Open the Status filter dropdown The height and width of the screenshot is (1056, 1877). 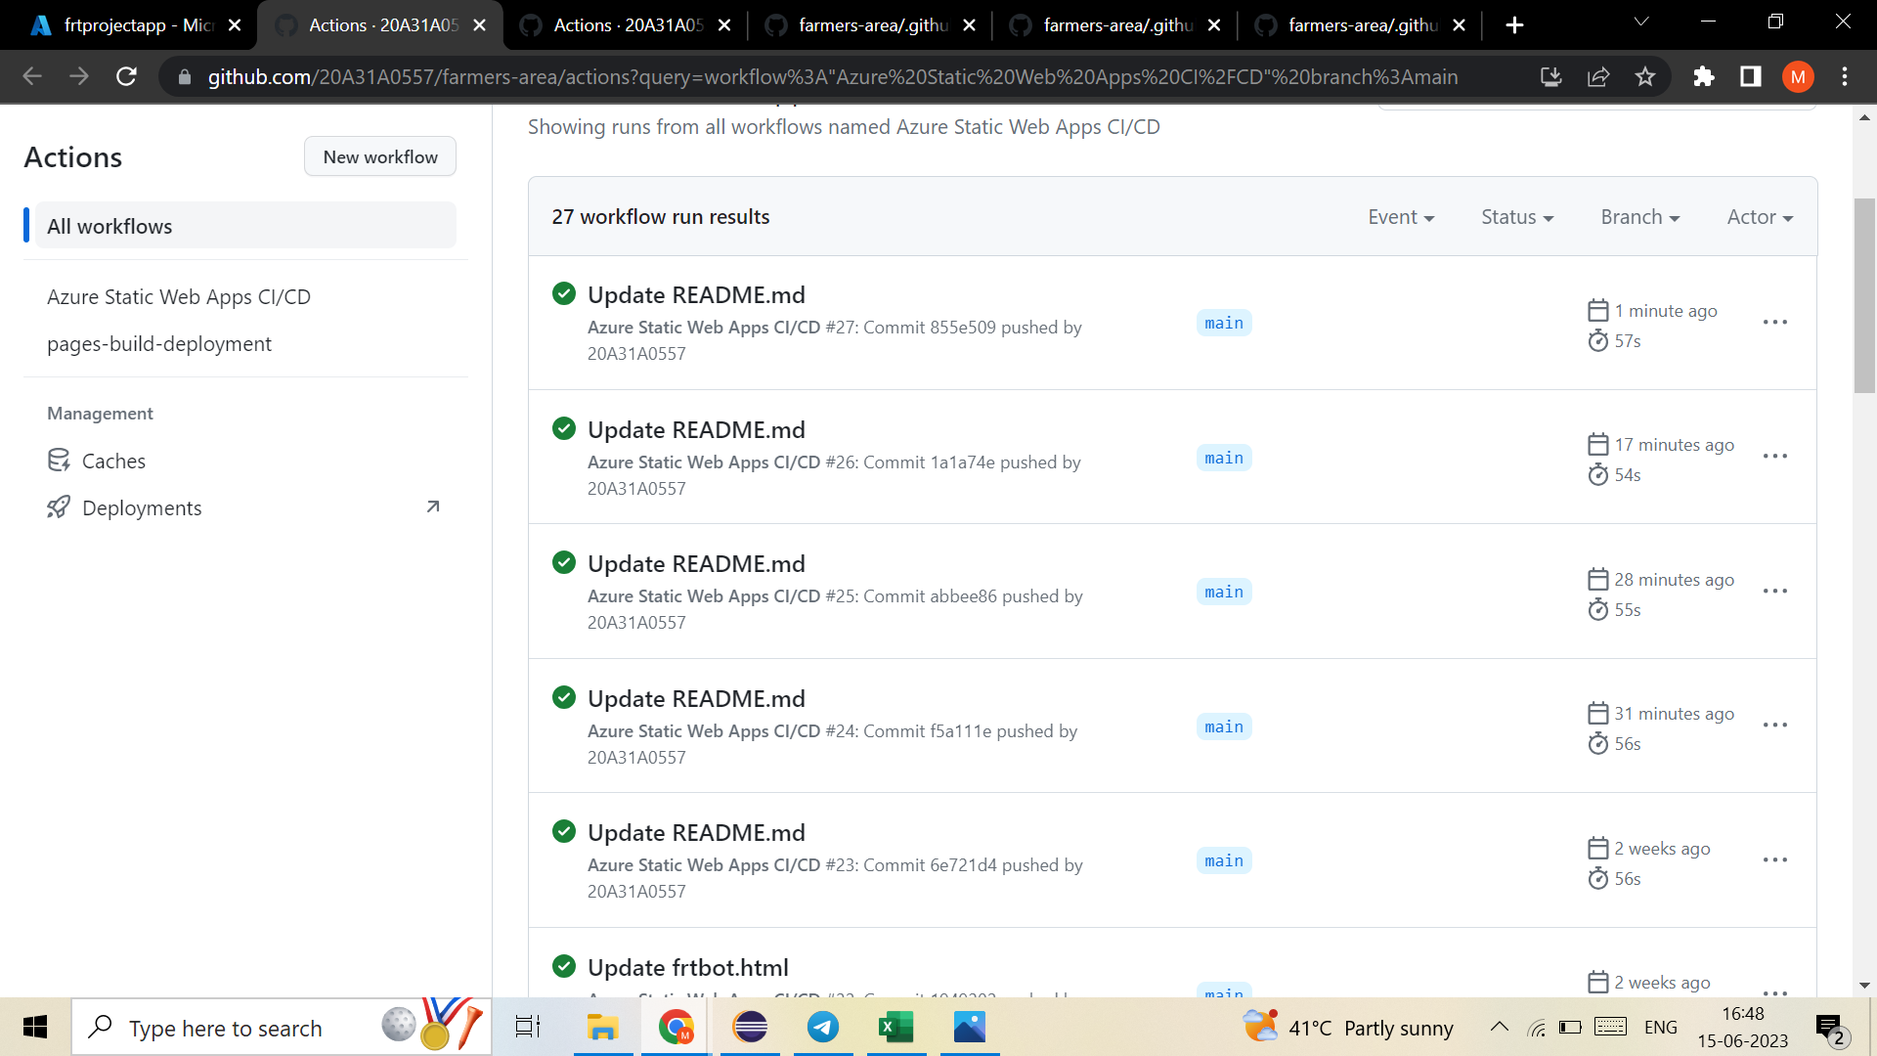click(x=1516, y=217)
